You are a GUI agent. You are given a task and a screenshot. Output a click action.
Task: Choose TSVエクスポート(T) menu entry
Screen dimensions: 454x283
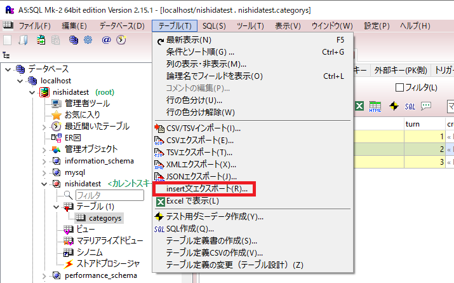253,153
